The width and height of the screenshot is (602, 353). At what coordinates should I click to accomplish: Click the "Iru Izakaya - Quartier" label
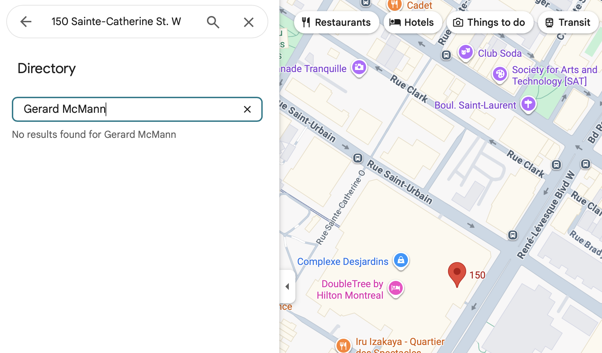pyautogui.click(x=400, y=342)
